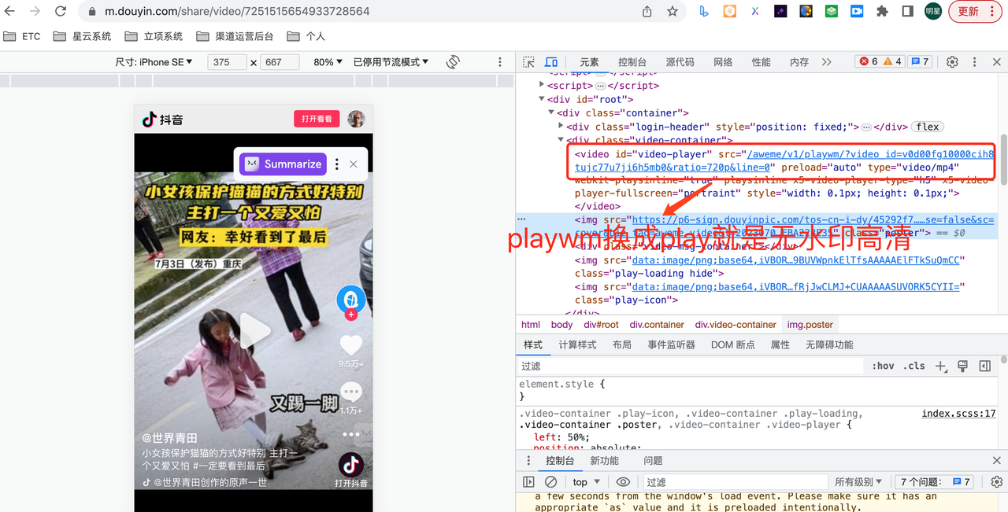The width and height of the screenshot is (1008, 512).
Task: Toggle :hov element state panel
Action: click(883, 366)
